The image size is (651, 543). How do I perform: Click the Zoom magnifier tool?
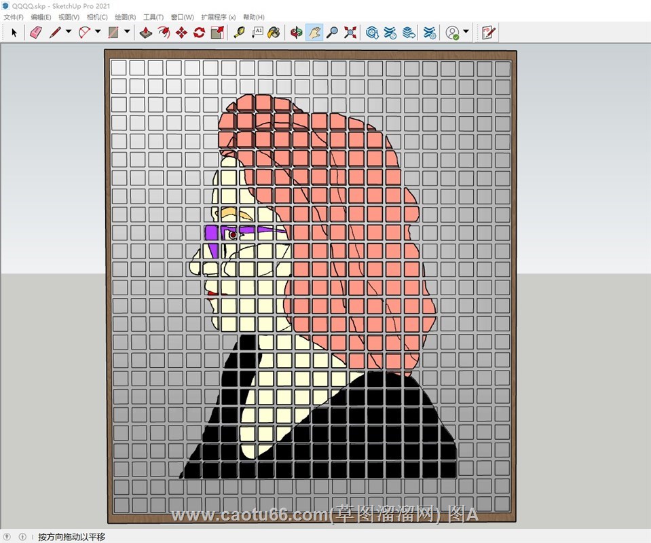point(332,32)
